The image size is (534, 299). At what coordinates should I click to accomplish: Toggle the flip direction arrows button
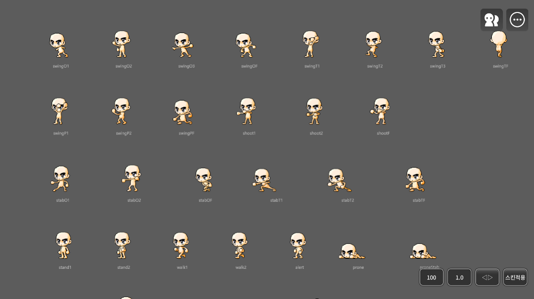pos(487,277)
